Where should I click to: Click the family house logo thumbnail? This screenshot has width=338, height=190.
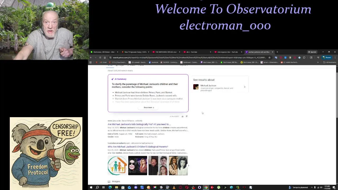coord(117,165)
